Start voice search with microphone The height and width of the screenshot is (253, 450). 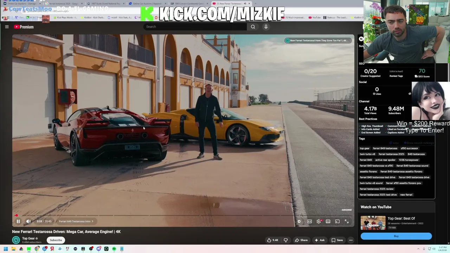coord(266,27)
